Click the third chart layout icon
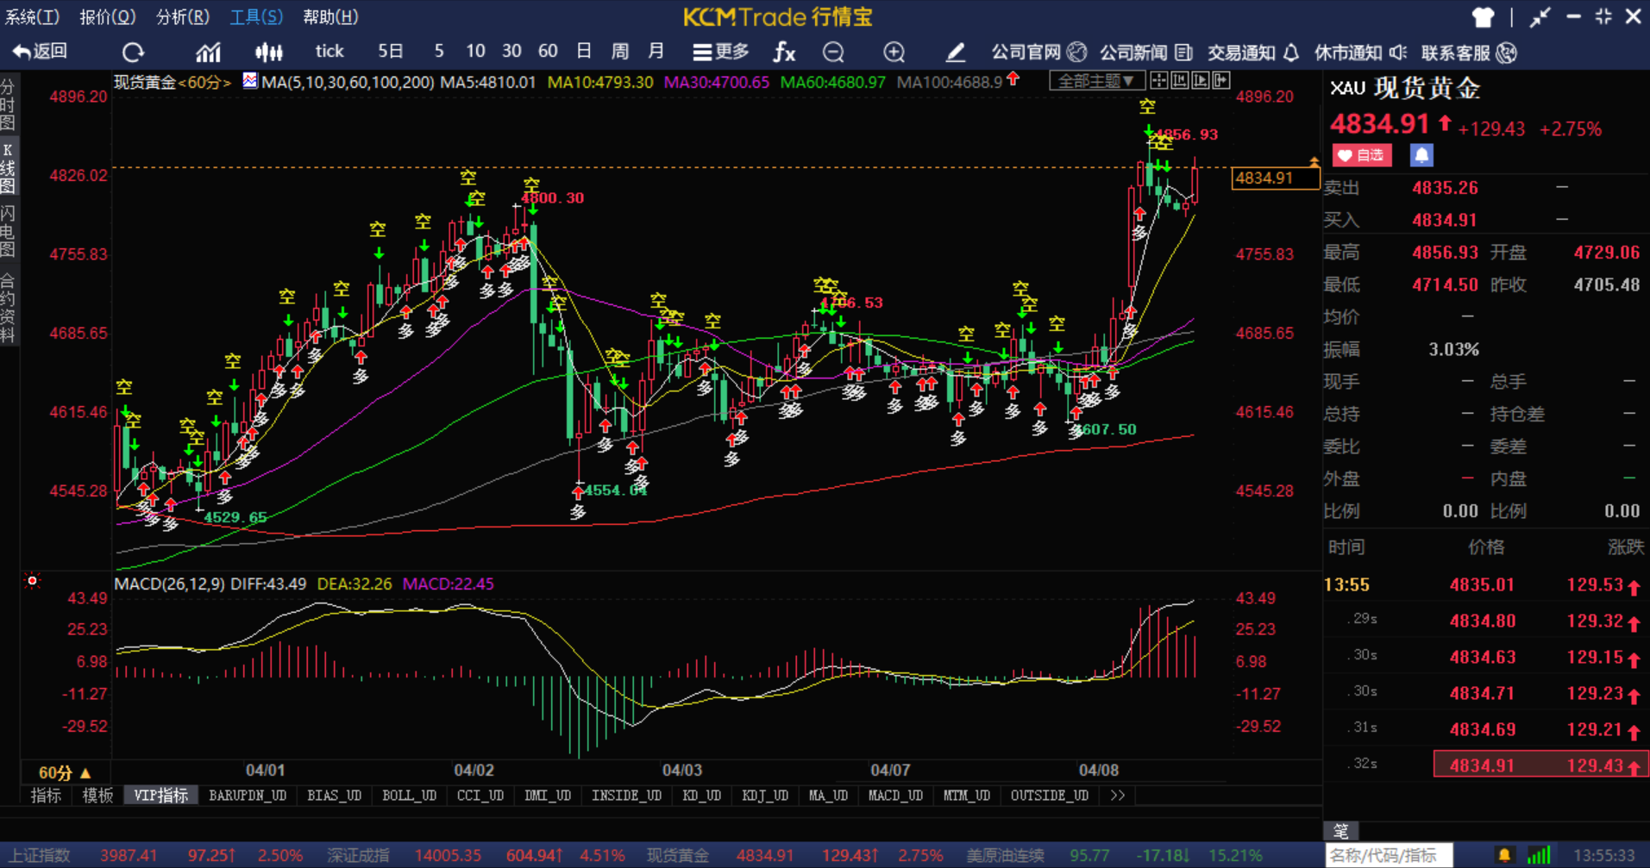Screen dimensions: 1650x868 pyautogui.click(x=1200, y=81)
